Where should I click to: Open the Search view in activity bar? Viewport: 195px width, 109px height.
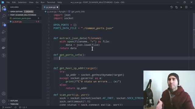pos(4,16)
